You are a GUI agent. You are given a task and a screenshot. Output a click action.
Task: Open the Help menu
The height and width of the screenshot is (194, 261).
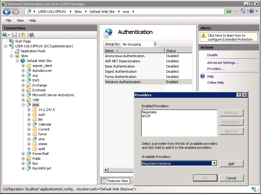point(33,20)
